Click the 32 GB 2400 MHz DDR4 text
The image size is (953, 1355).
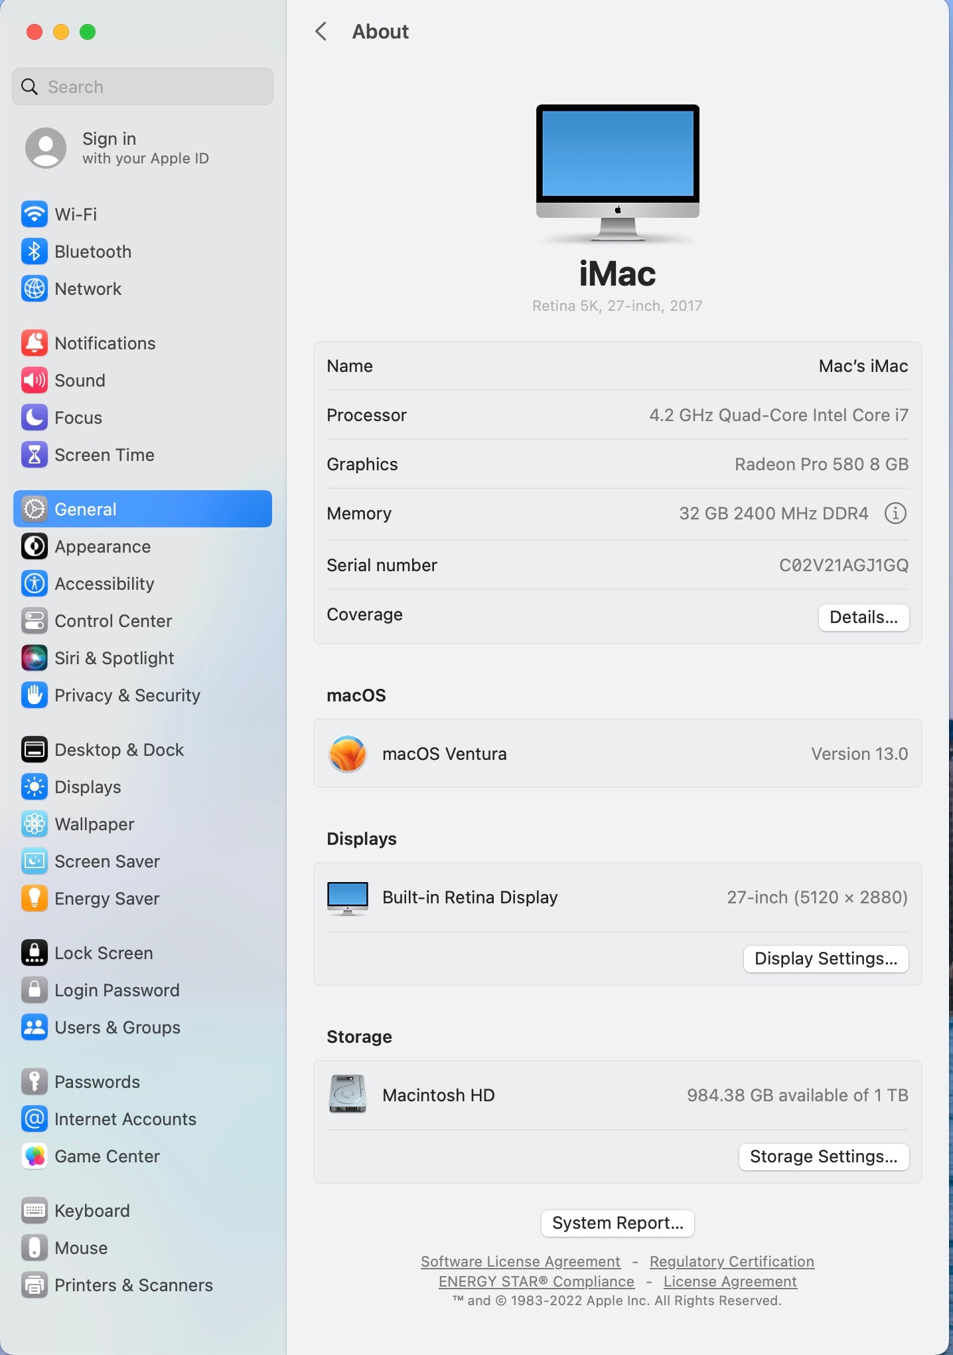click(x=774, y=513)
